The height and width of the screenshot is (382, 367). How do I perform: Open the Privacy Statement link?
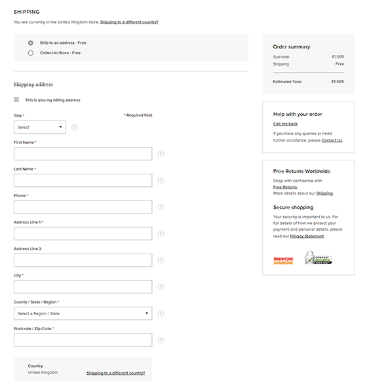click(307, 236)
